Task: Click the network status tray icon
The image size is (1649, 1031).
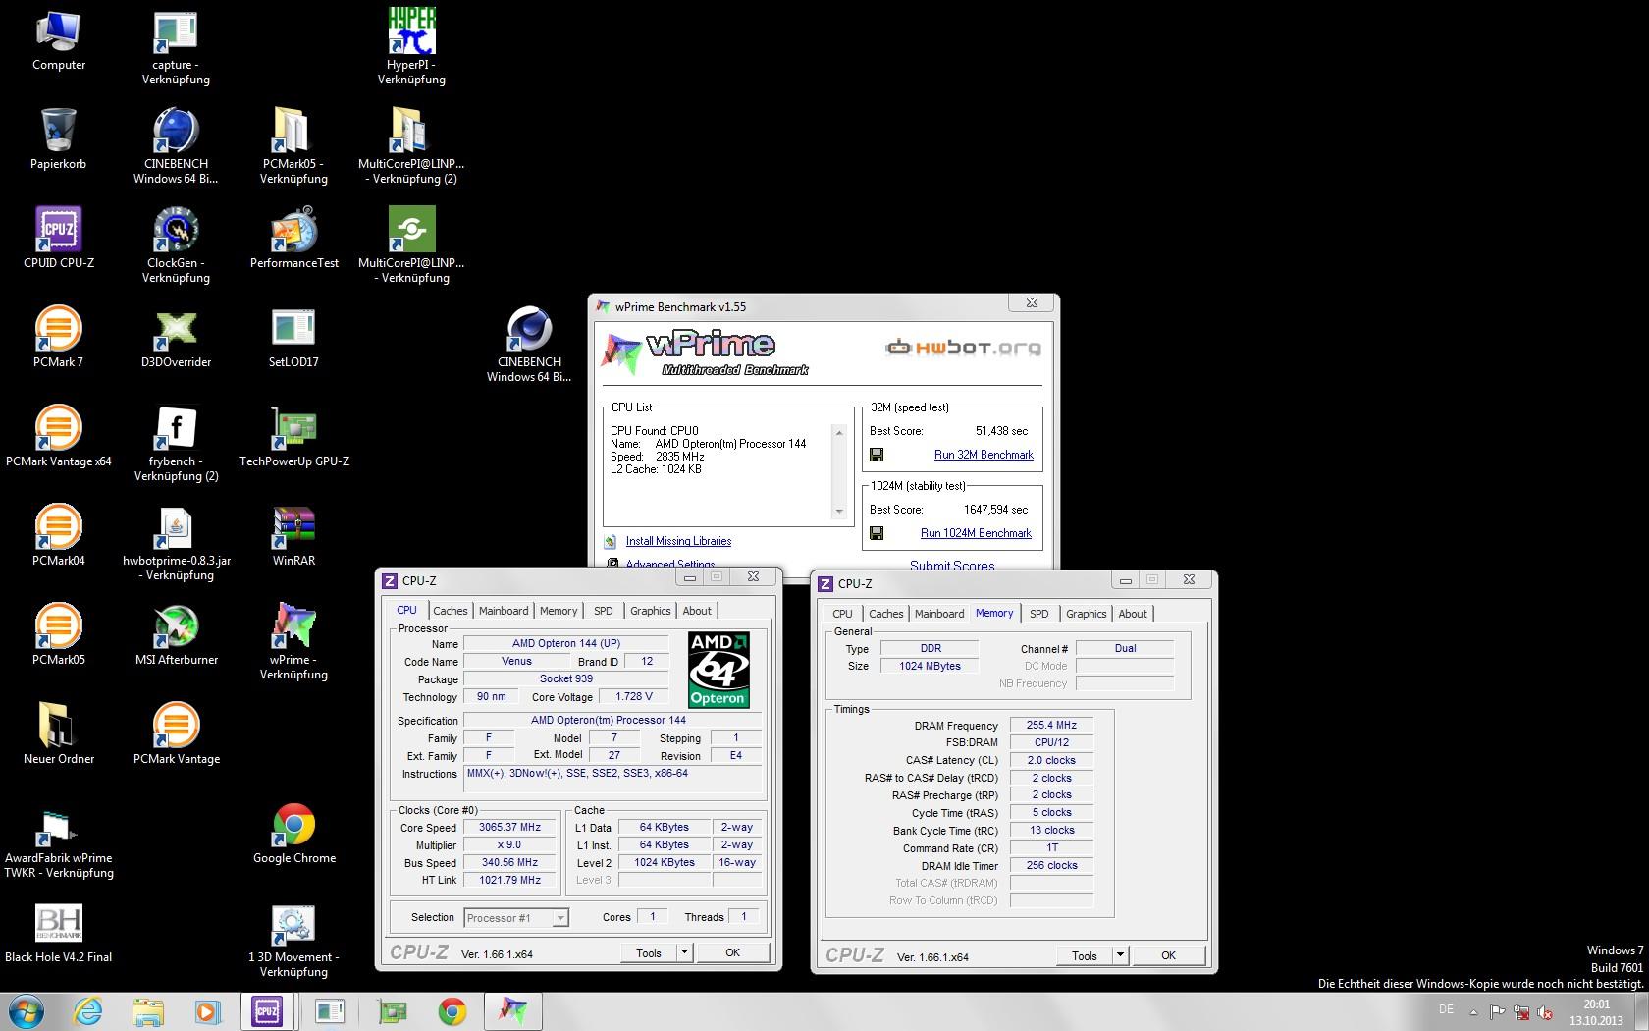Action: (1521, 1011)
